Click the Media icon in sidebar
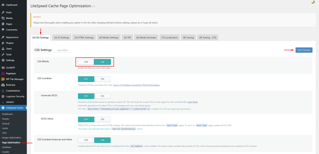Image resolution: width=319 pixels, height=154 pixels. click(3, 18)
